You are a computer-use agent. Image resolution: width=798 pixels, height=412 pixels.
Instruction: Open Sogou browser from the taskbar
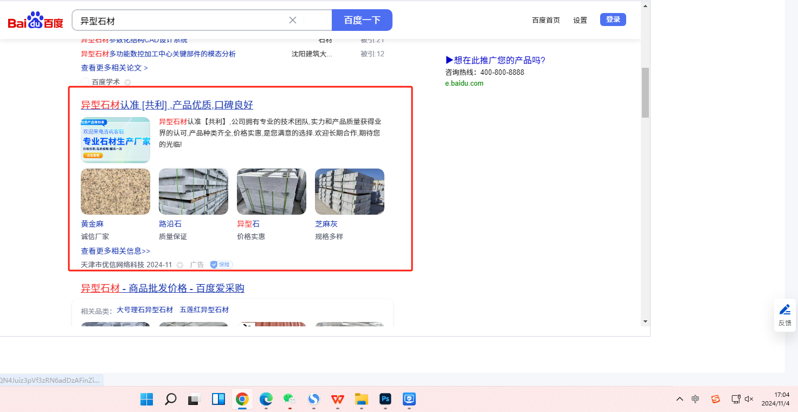313,400
